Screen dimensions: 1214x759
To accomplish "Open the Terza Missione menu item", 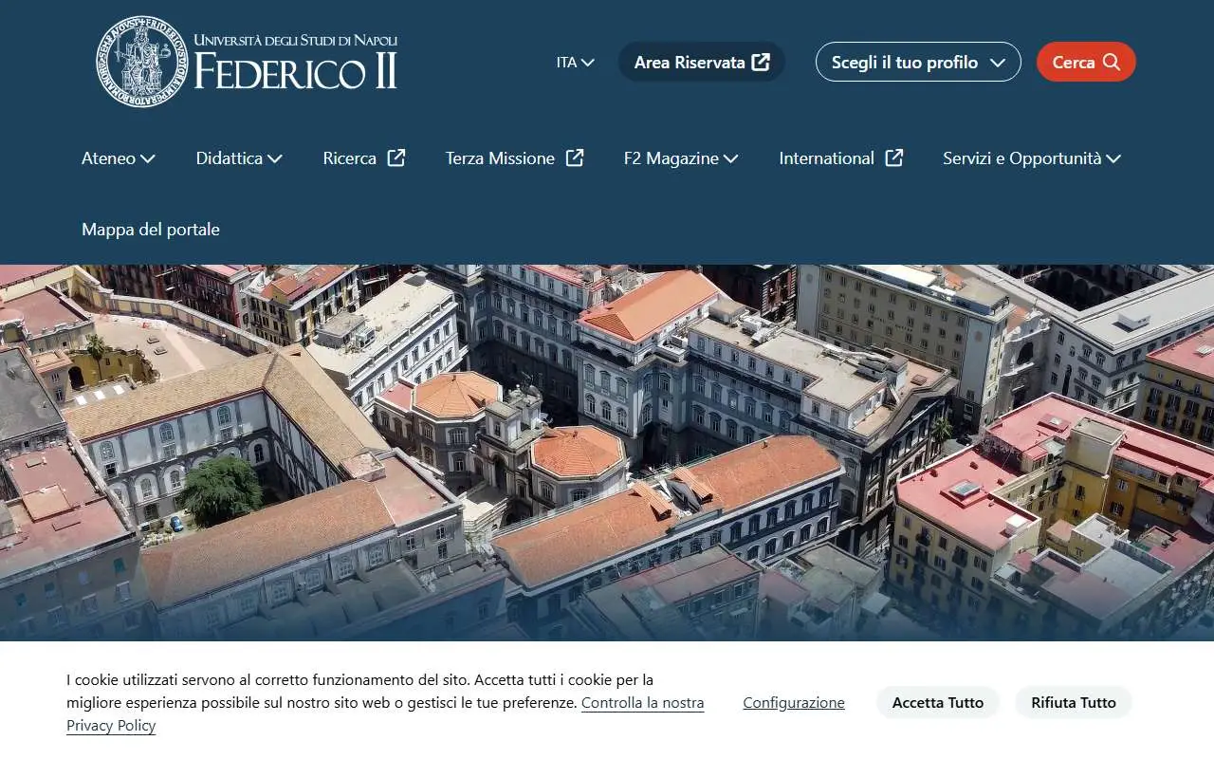I will (x=515, y=158).
